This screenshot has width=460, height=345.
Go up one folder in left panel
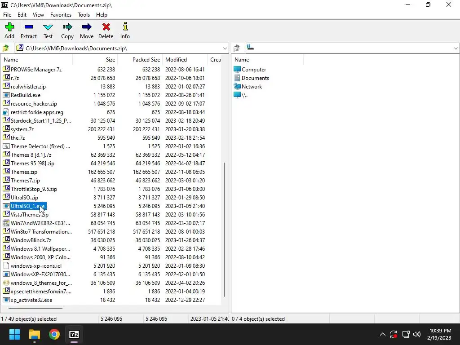pos(5,48)
